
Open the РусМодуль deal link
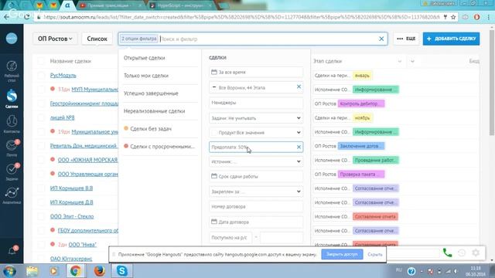(63, 76)
